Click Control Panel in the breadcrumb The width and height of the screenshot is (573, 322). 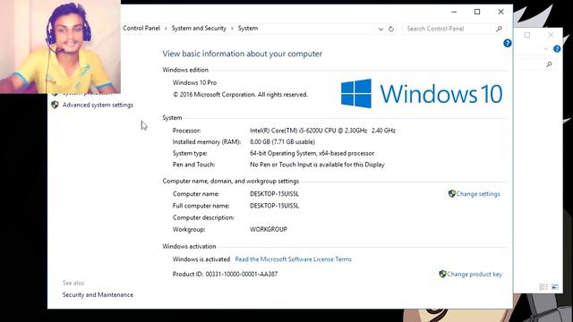click(x=141, y=28)
